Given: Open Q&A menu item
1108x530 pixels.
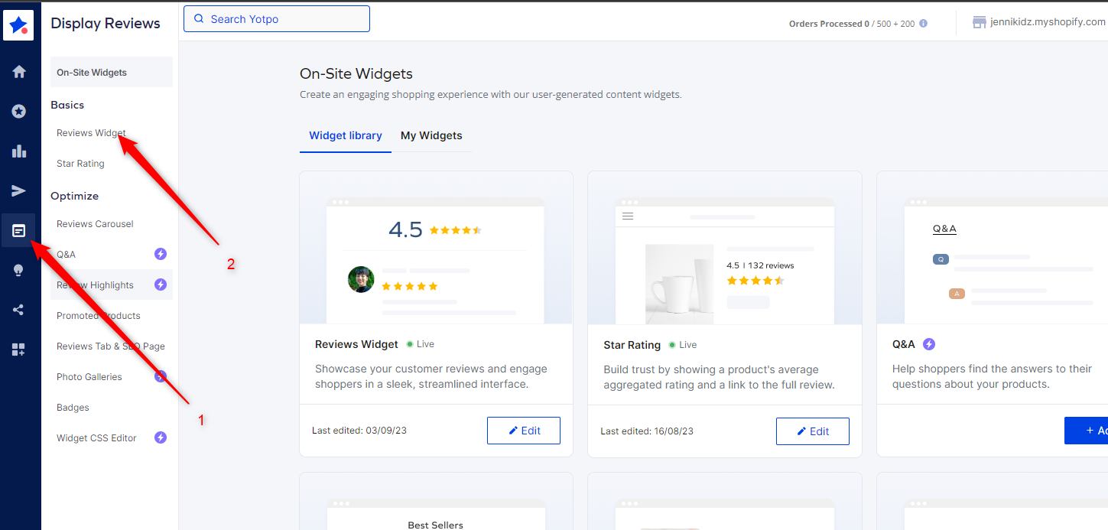Looking at the screenshot, I should 66,255.
